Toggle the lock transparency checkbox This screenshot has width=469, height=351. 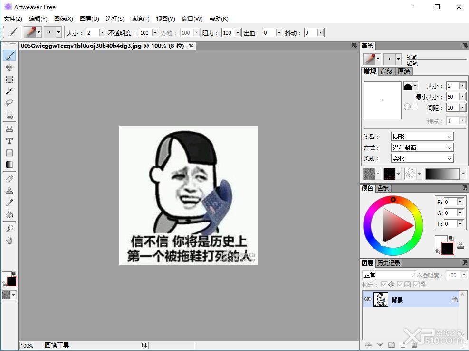[400, 285]
